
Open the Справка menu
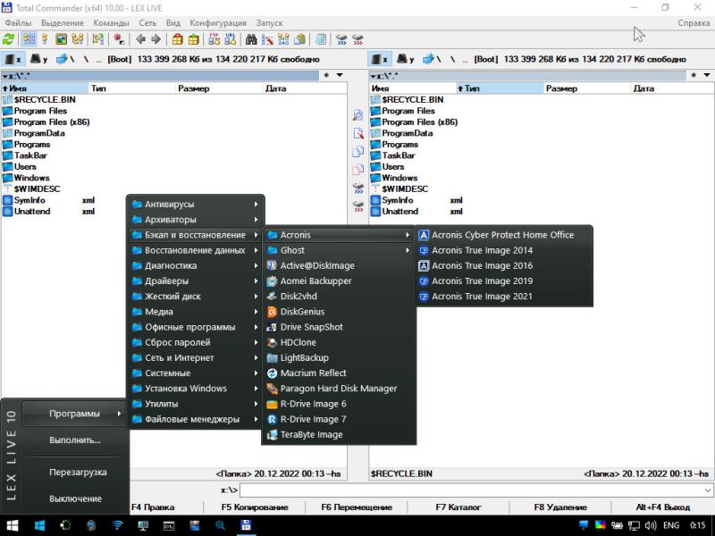[694, 23]
